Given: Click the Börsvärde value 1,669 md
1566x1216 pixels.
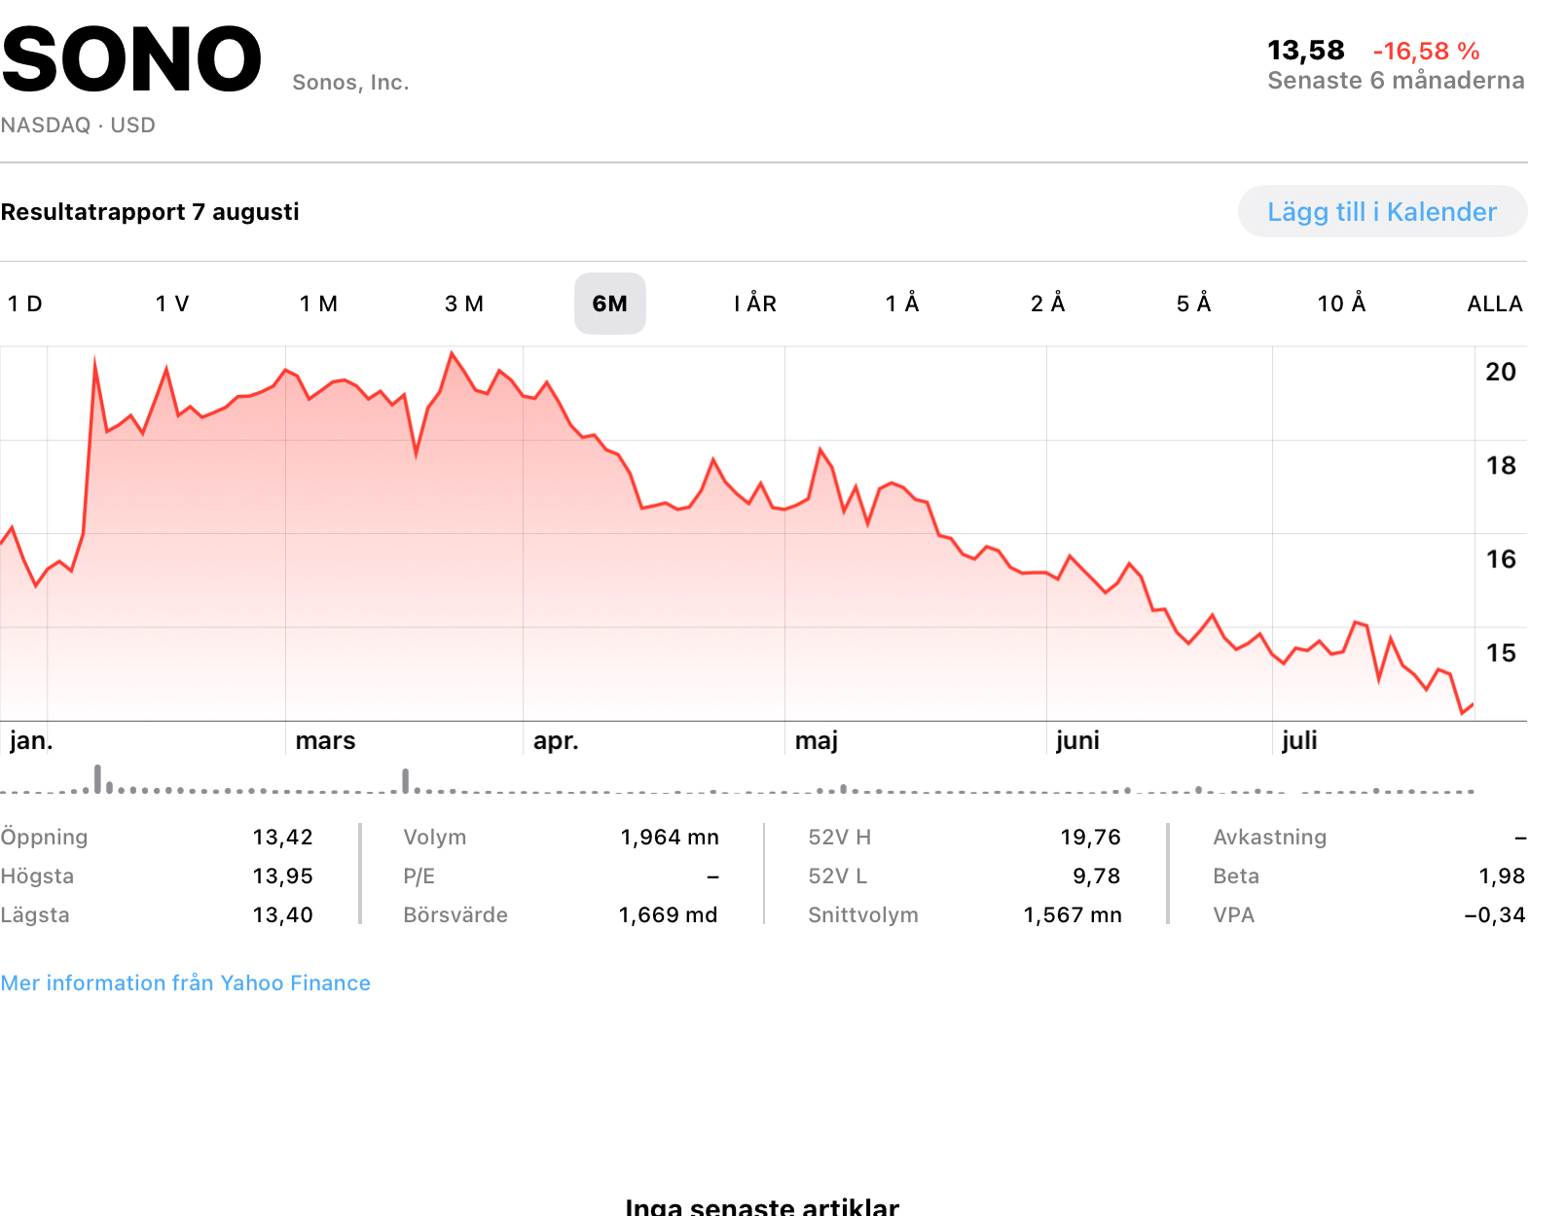Looking at the screenshot, I should [668, 914].
